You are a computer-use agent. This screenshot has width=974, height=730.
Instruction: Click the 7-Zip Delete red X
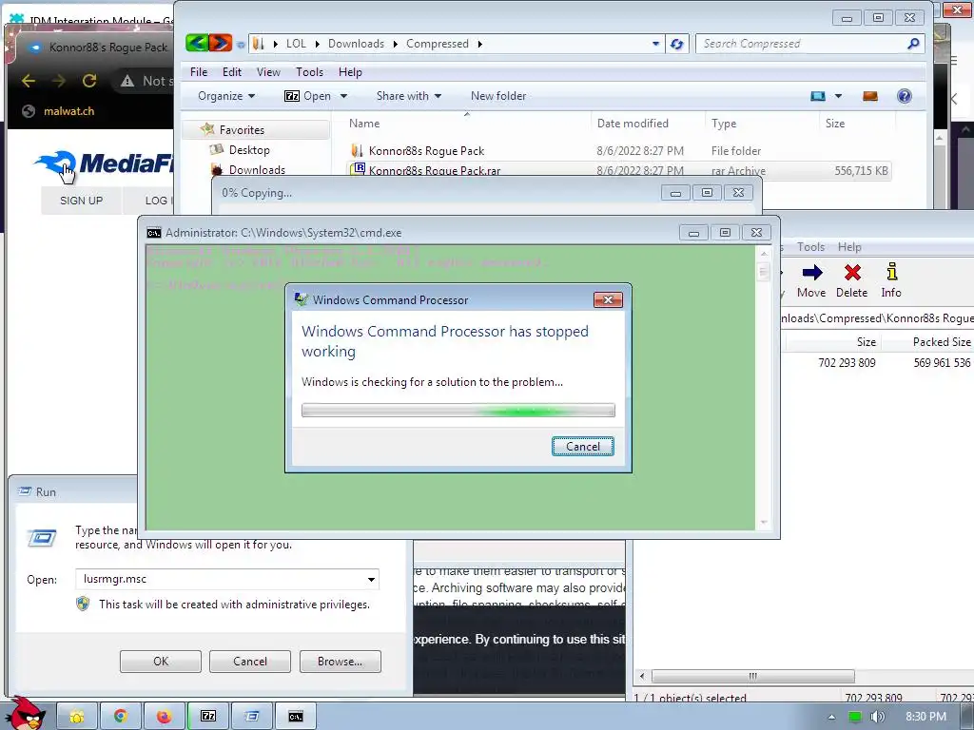point(852,272)
